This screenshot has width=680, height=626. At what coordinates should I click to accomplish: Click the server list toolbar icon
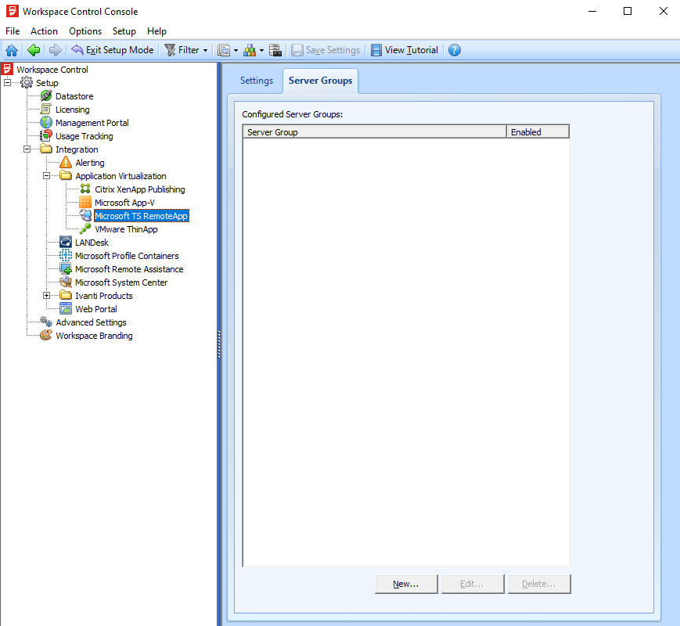click(275, 50)
